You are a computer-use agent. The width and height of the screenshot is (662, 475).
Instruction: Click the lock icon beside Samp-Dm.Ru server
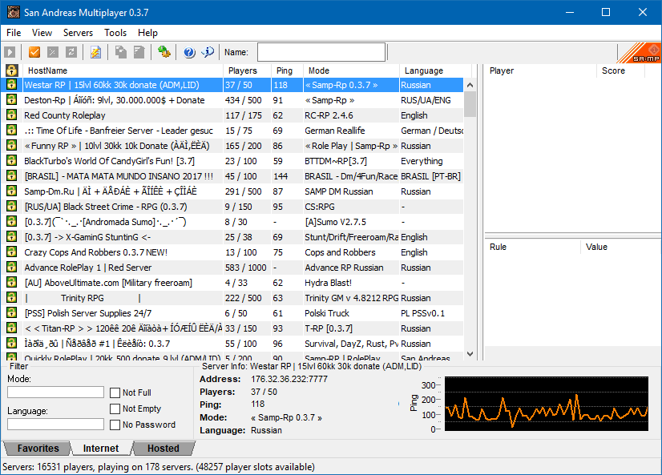coord(12,191)
